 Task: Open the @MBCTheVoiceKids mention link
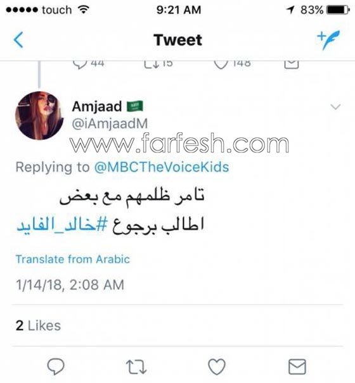[162, 167]
